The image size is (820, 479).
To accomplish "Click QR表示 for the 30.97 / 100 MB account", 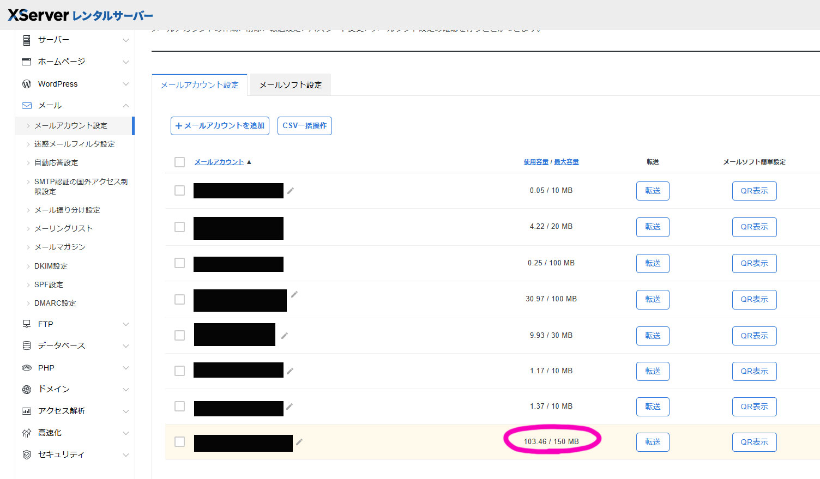I will [x=754, y=299].
